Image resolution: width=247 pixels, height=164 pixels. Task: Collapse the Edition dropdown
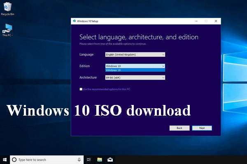pos(135,66)
